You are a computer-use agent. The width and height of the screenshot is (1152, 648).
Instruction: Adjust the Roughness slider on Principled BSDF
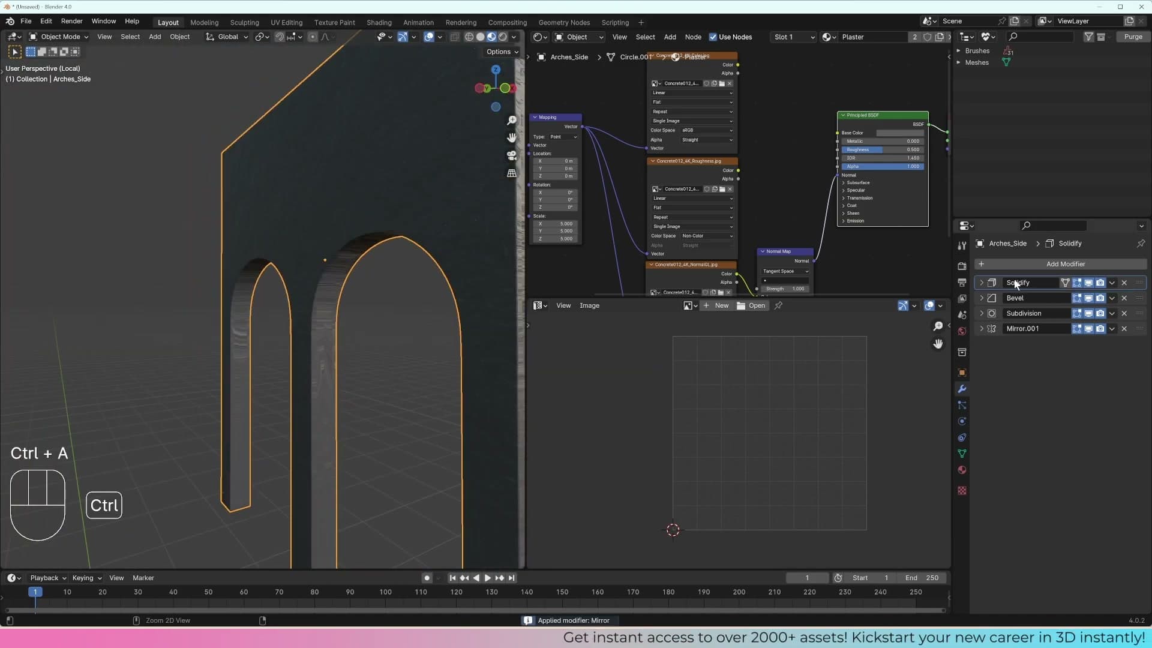click(883, 149)
